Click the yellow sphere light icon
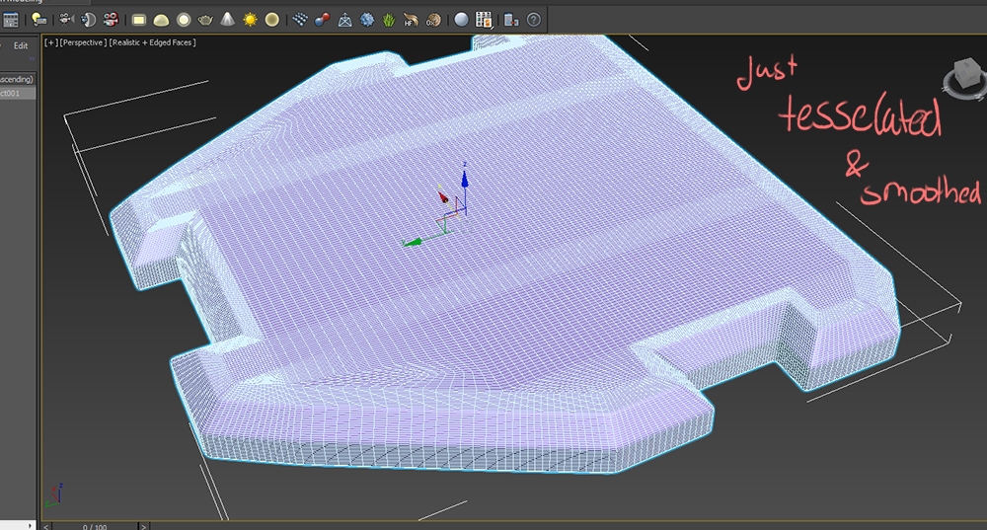Screen dimensions: 987x530 272,20
